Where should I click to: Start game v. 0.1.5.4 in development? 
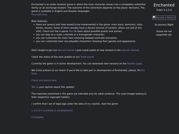[x=52, y=111]
